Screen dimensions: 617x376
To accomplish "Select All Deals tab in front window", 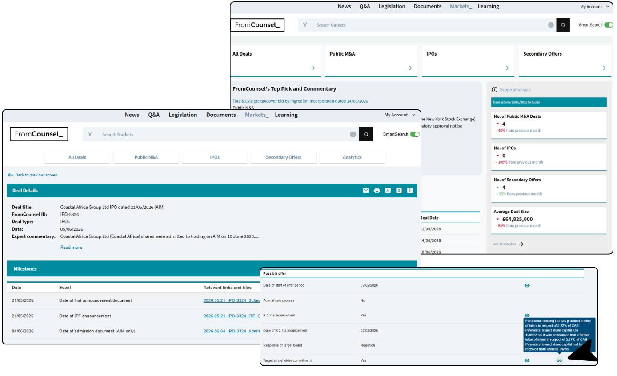I will click(x=77, y=157).
